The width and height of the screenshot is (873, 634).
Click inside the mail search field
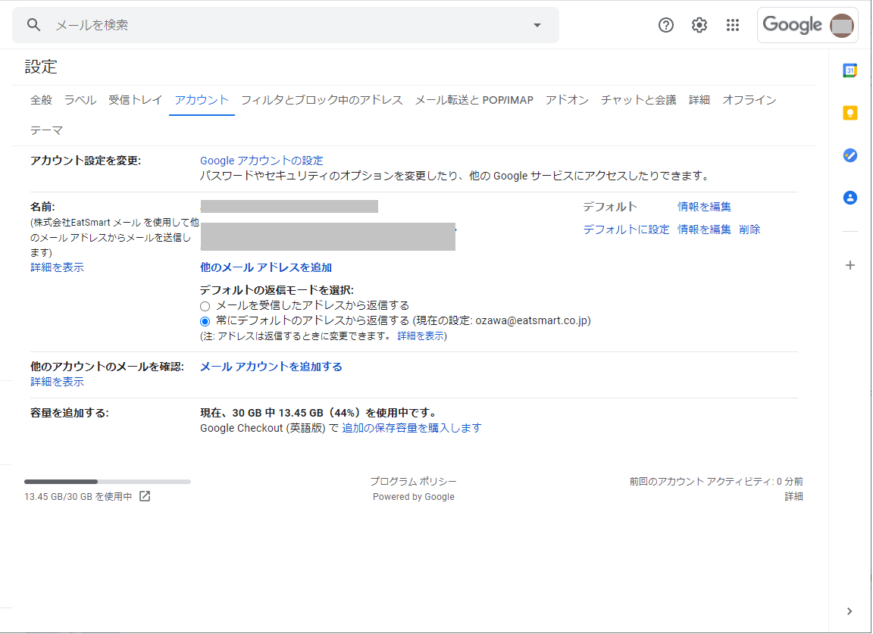(227, 24)
